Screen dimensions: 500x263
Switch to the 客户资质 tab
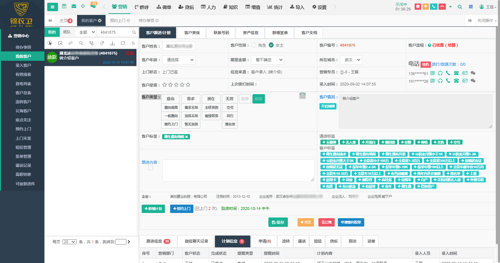[192, 33]
